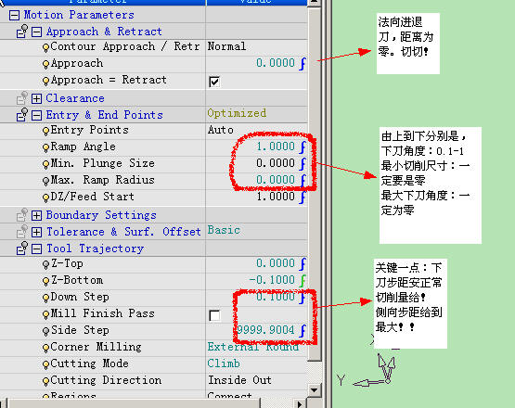
Task: Click the bulb icon beside Z-Top
Action: [45, 265]
